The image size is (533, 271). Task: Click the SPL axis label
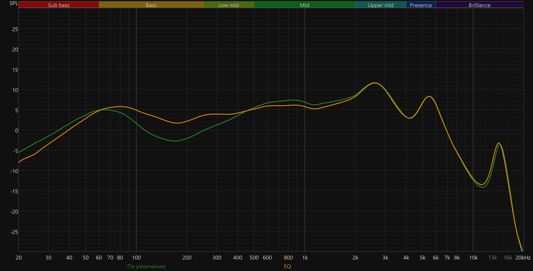click(x=14, y=4)
